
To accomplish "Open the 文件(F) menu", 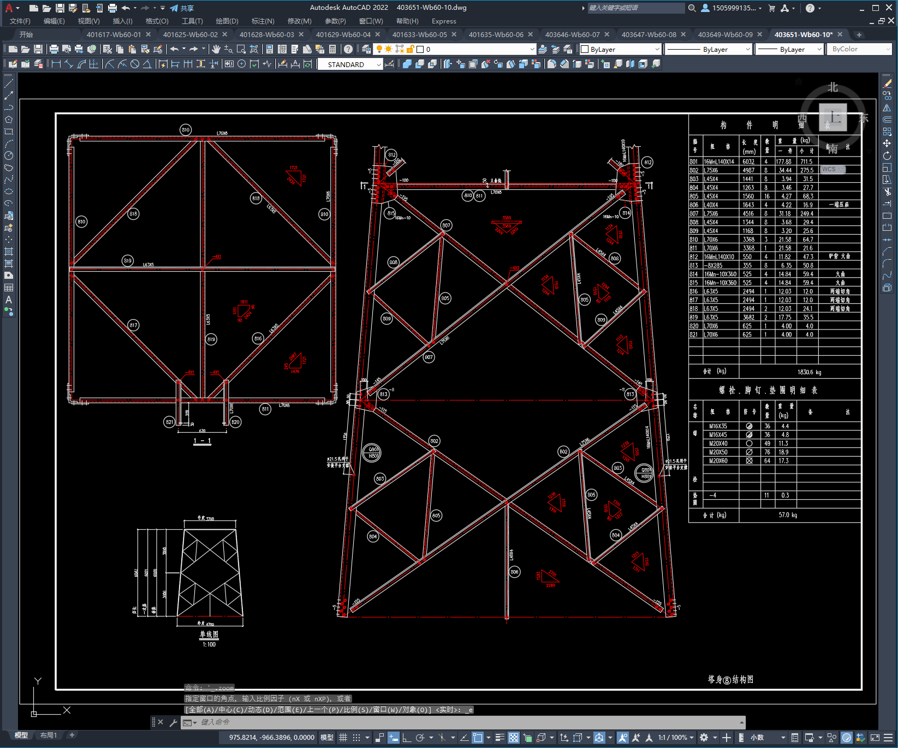I will pos(20,21).
